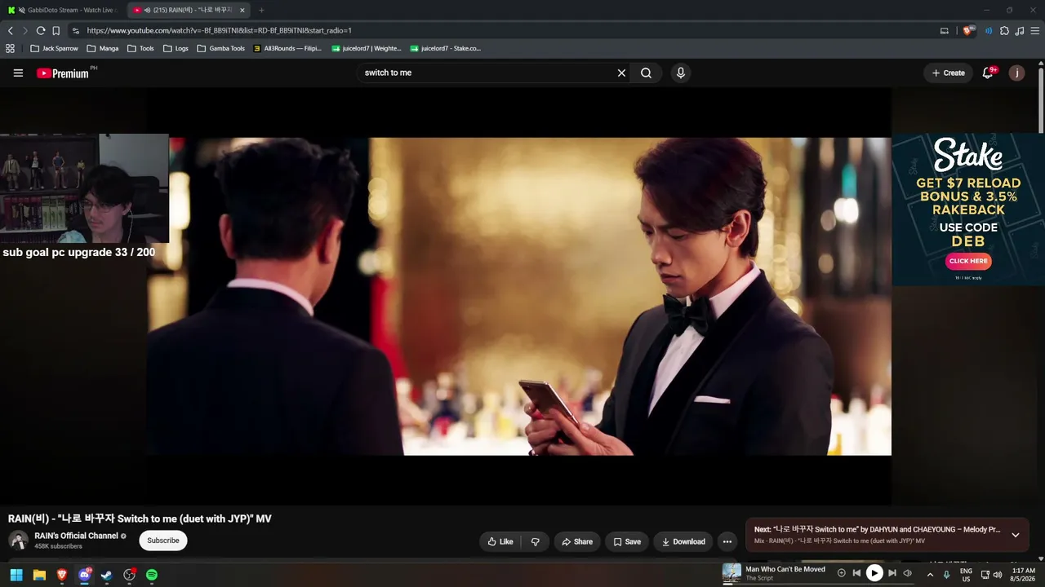Open Brave browser from the taskbar
1045x587 pixels.
[62, 575]
